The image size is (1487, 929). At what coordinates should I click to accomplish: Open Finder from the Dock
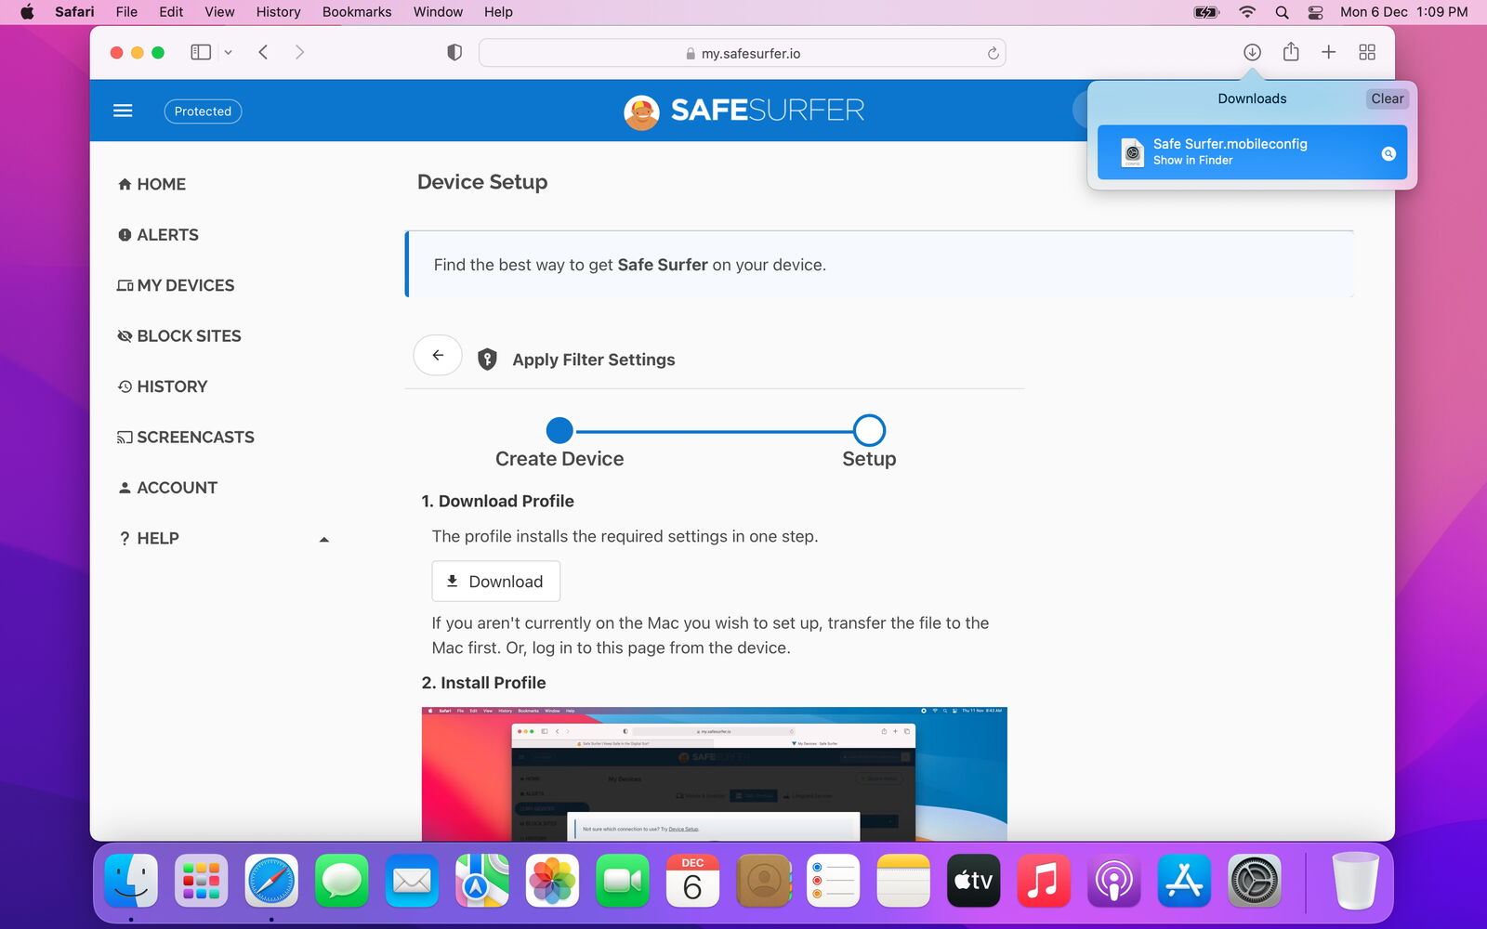(131, 880)
